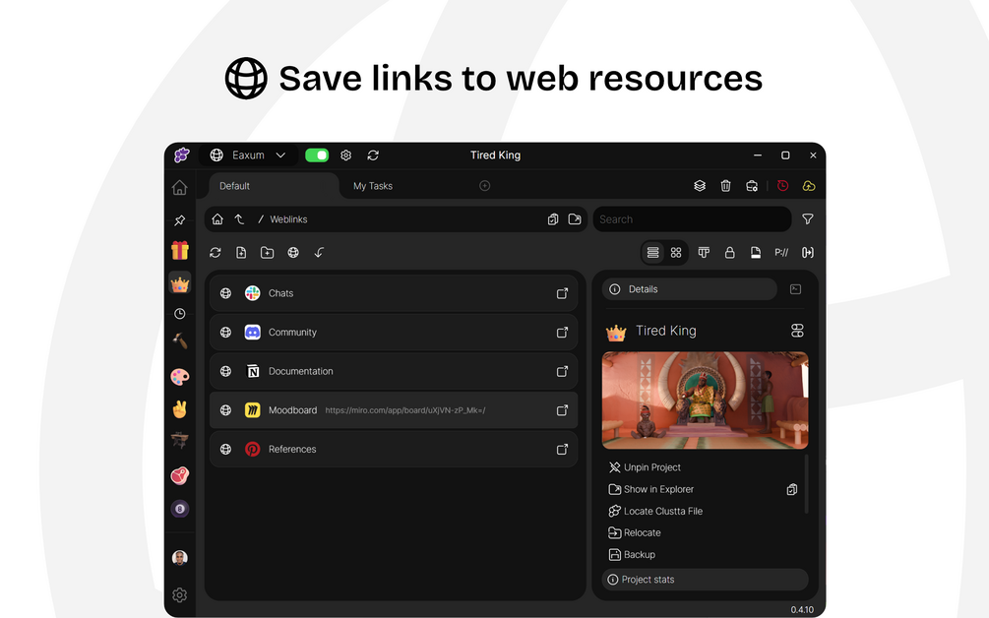989x618 pixels.
Task: Click the pin icon in sidebar
Action: point(180,220)
